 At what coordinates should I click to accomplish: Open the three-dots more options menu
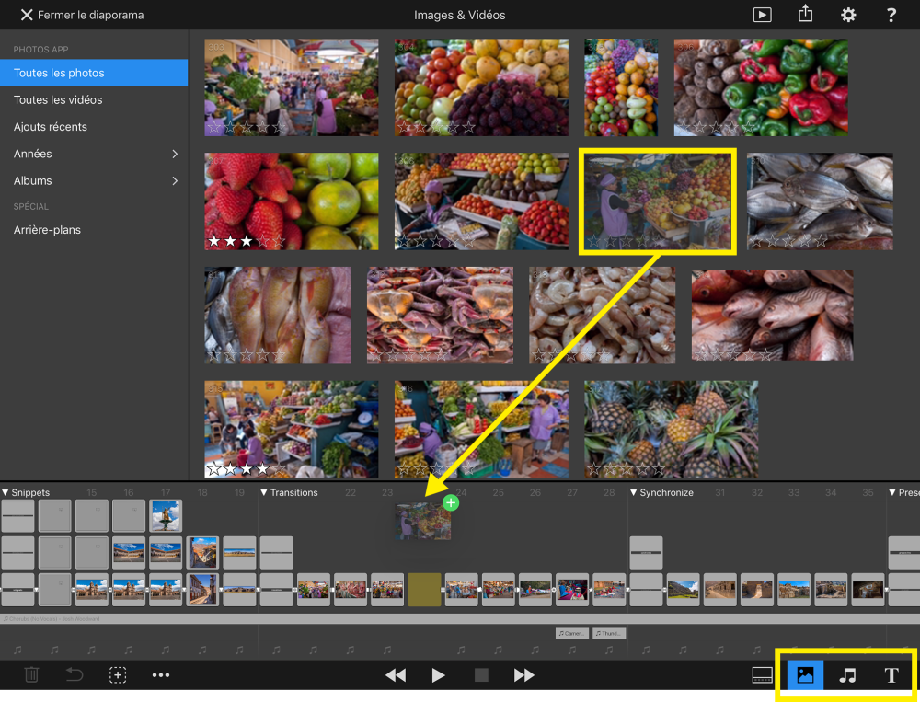(x=161, y=675)
